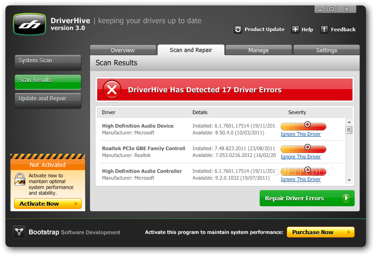Click 'Manufacturer: Realtek' text
375x256 pixels.
click(126, 156)
